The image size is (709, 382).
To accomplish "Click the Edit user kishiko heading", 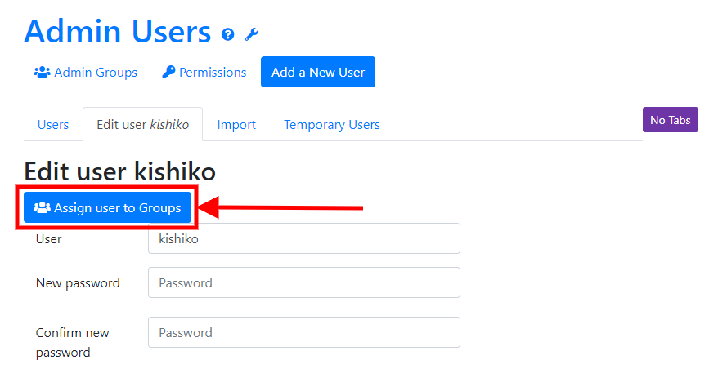I will [x=120, y=171].
